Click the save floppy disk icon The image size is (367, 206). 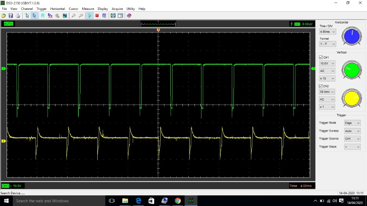point(11,16)
